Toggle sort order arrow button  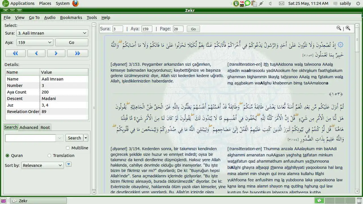pyautogui.click(x=68, y=164)
